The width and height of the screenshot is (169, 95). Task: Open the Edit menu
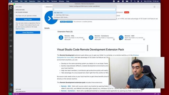pos(26,1)
